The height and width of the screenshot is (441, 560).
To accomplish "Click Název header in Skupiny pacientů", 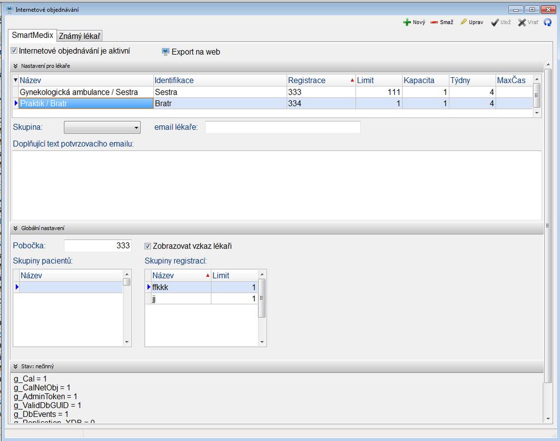I will pyautogui.click(x=71, y=276).
